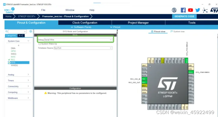This screenshot has width=218, height=117.
Task: Open the Help menu
Action: pos(92,10)
